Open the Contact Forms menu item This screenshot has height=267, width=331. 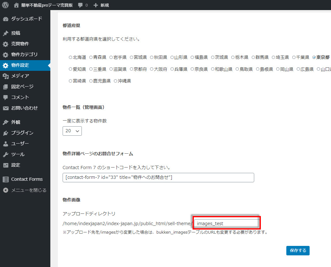click(x=27, y=179)
